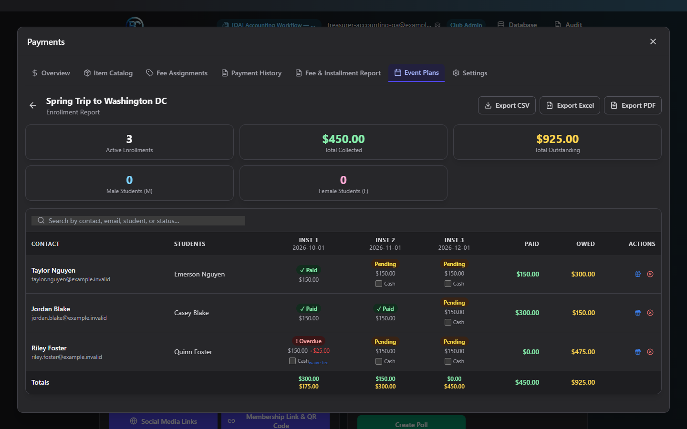Open the Payment History tab

[251, 73]
